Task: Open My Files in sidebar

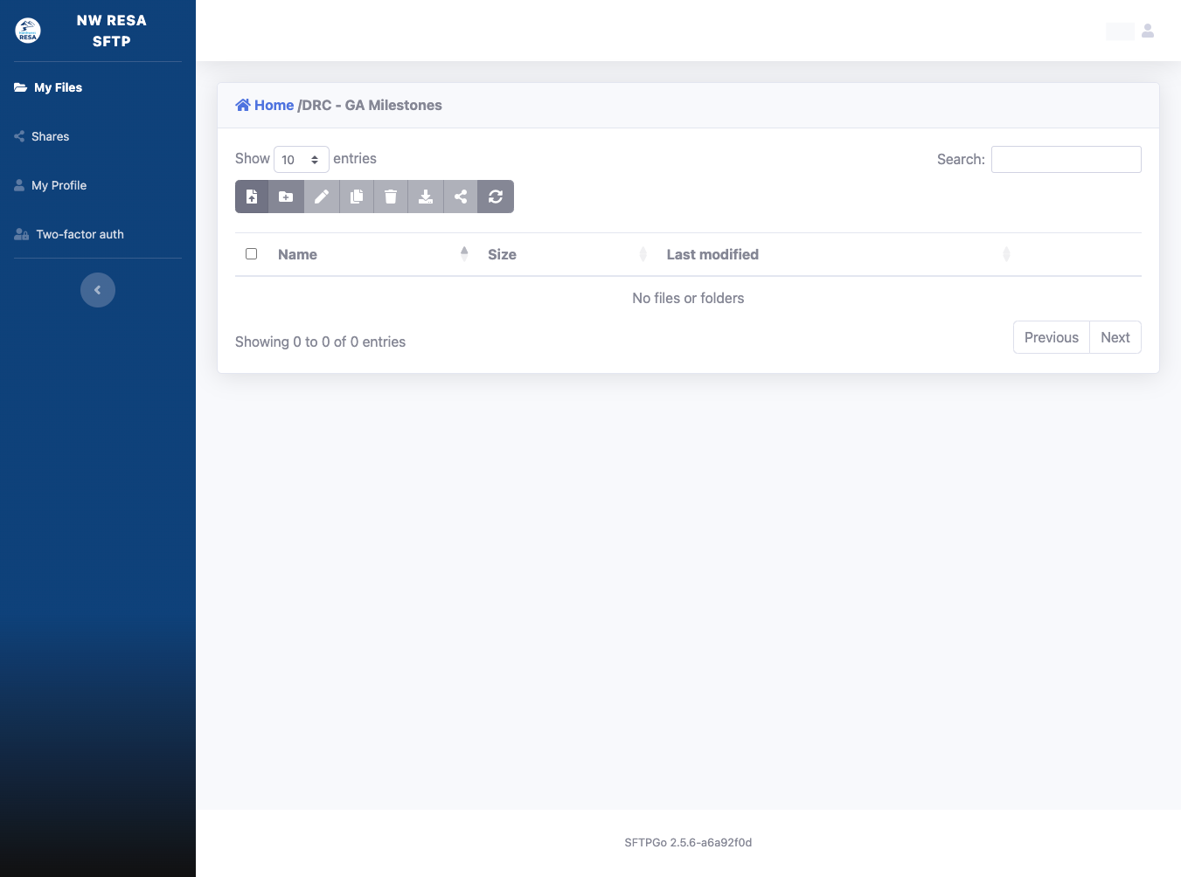Action: (48, 87)
